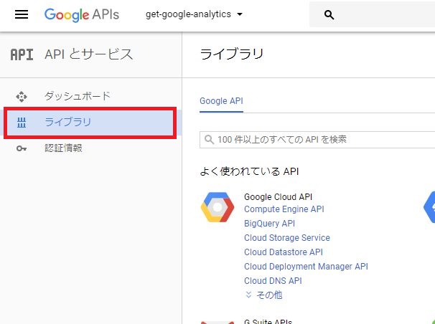Screen dimensions: 435x324
Task: Click the ライブラリ page title
Action: 231,54
